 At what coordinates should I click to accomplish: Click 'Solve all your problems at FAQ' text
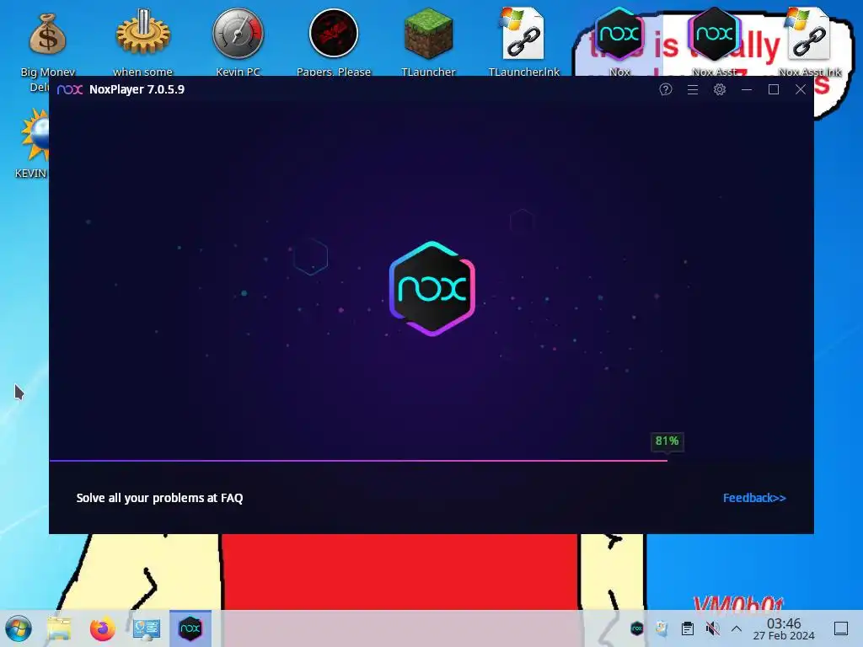159,498
